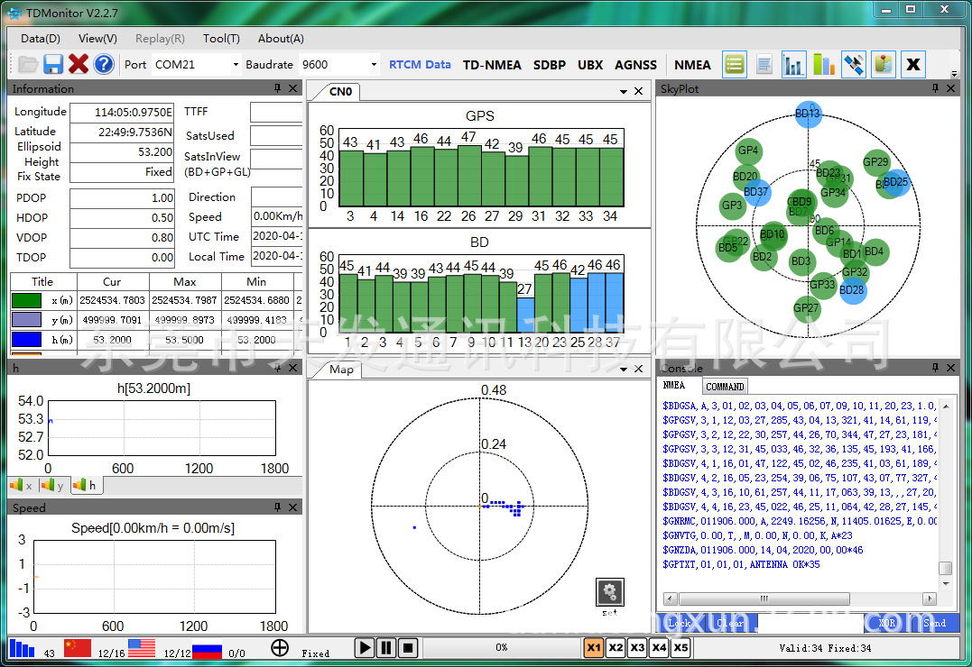Open the map view toolbar icon

(x=883, y=64)
